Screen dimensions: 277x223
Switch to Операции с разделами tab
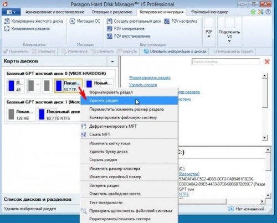112,12
